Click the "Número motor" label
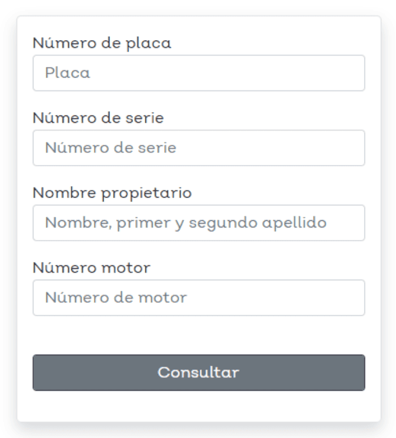 [x=92, y=268]
